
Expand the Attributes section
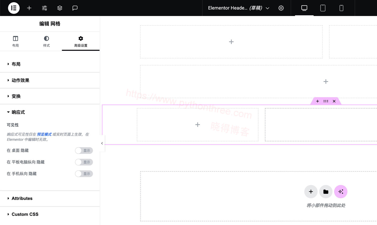coord(50,198)
